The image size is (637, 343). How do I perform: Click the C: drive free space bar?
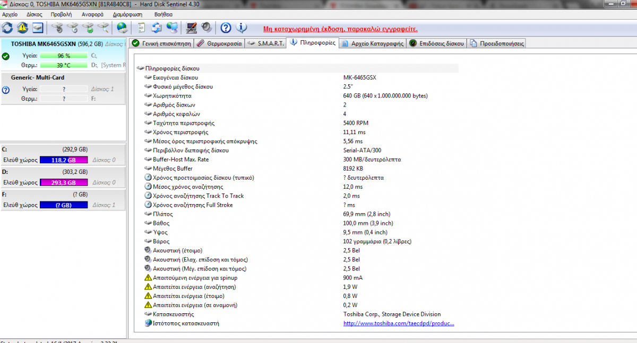[64, 160]
